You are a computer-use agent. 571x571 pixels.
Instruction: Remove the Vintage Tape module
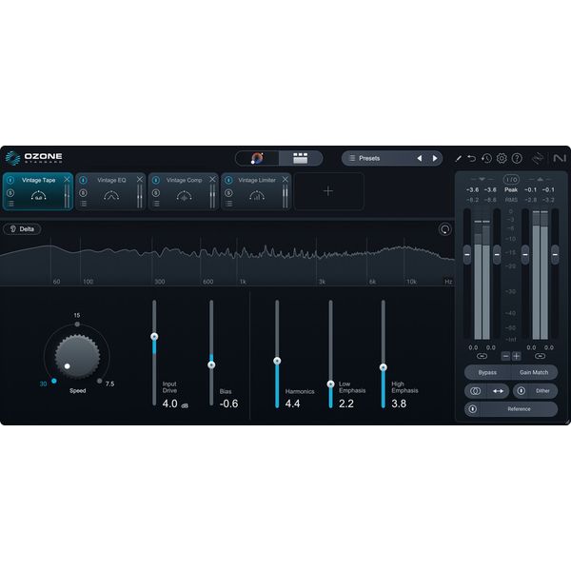click(x=67, y=179)
